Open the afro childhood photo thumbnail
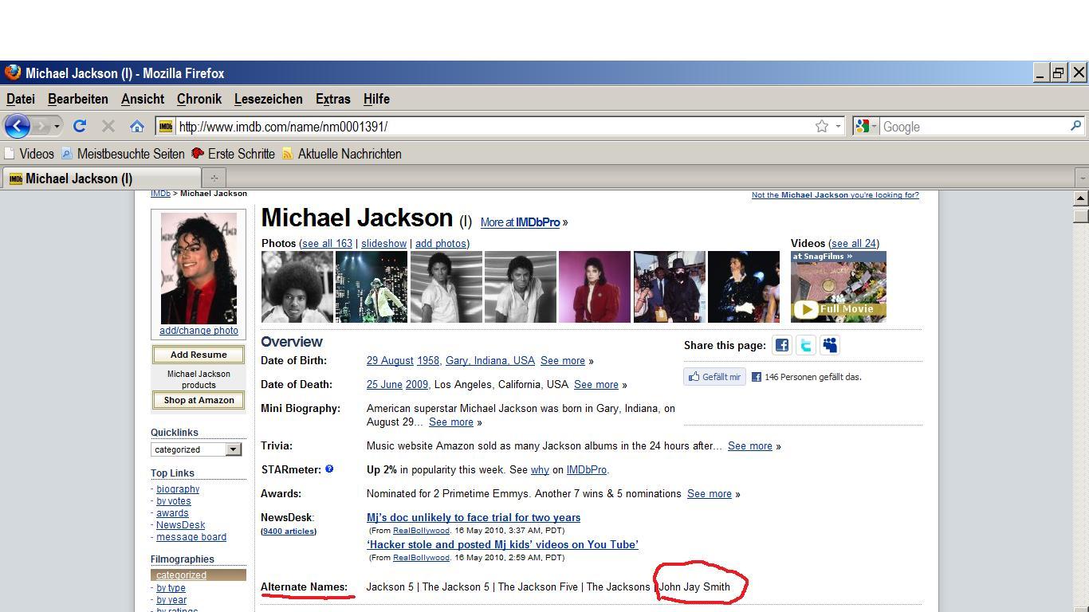This screenshot has width=1089, height=612. click(297, 287)
